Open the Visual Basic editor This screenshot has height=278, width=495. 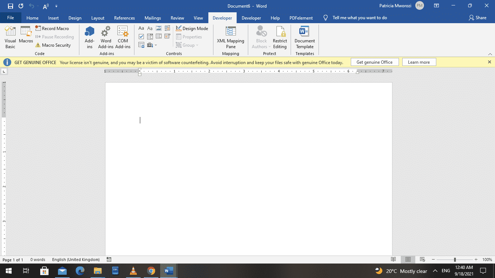(10, 36)
